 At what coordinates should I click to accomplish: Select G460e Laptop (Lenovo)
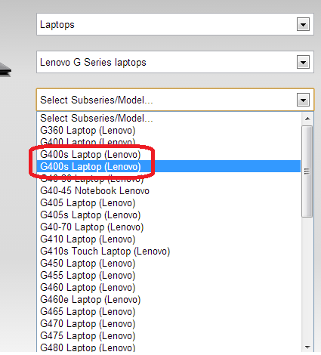(168, 299)
